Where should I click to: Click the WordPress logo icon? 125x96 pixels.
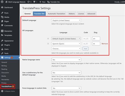tap(2, 2)
